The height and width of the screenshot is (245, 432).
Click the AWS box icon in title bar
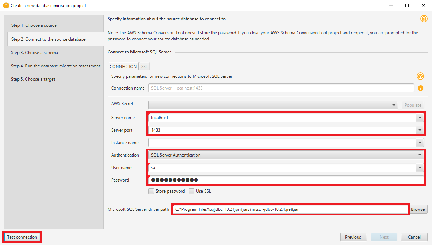coord(6,6)
